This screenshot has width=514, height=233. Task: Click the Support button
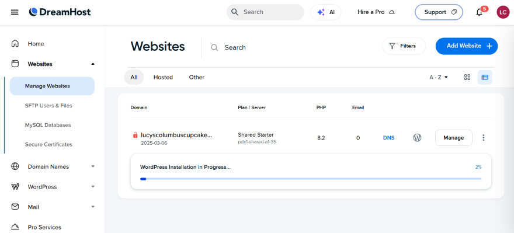pos(439,12)
